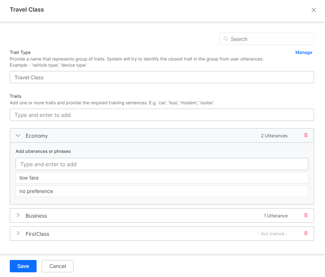Click the Search input field

266,39
